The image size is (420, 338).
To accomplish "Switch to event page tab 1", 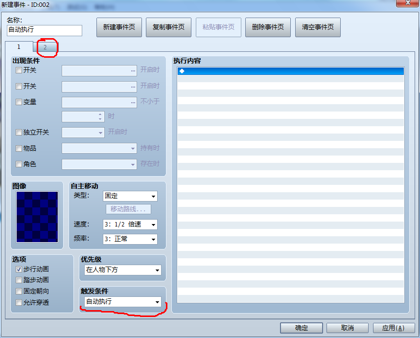I will [x=19, y=47].
